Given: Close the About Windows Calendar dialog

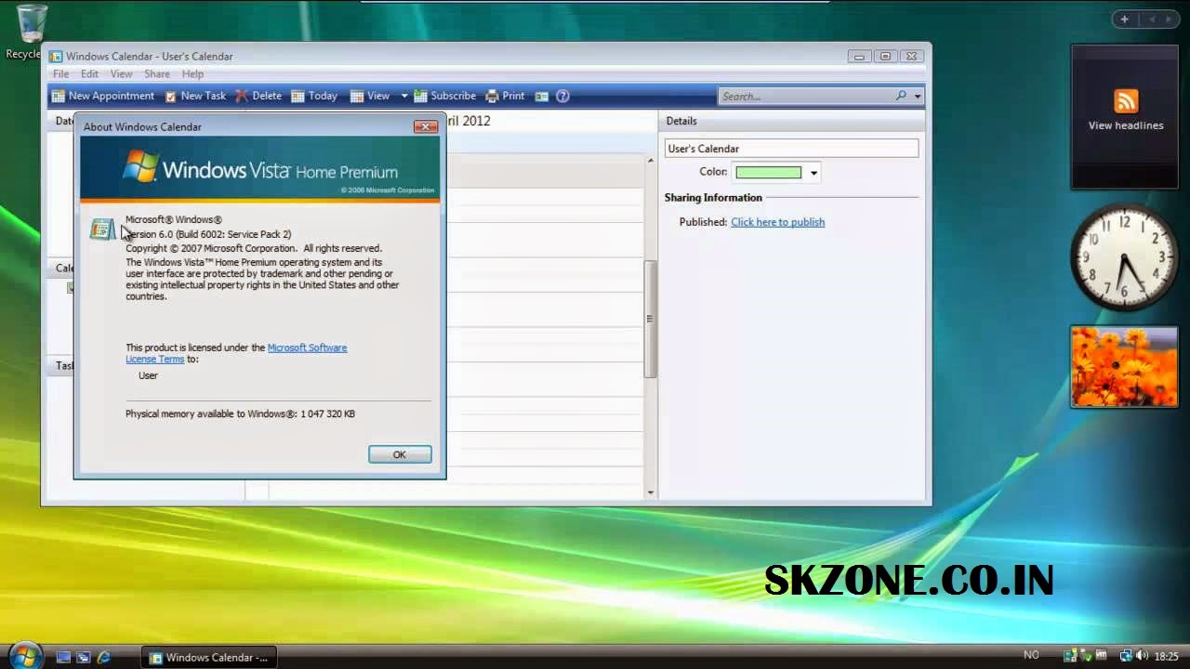Looking at the screenshot, I should [x=425, y=126].
